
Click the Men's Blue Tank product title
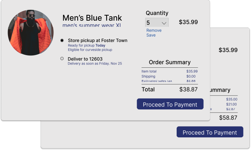point(92,18)
